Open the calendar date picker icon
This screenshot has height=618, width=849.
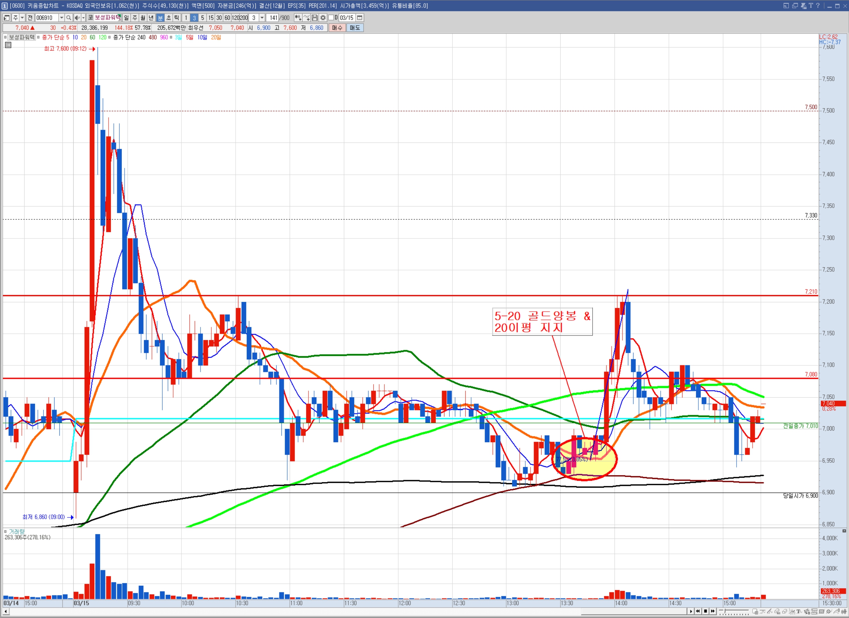(x=359, y=18)
